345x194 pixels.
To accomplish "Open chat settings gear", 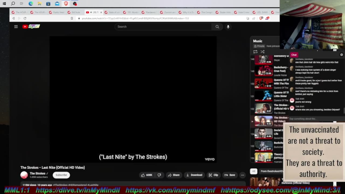I will tap(341, 55).
